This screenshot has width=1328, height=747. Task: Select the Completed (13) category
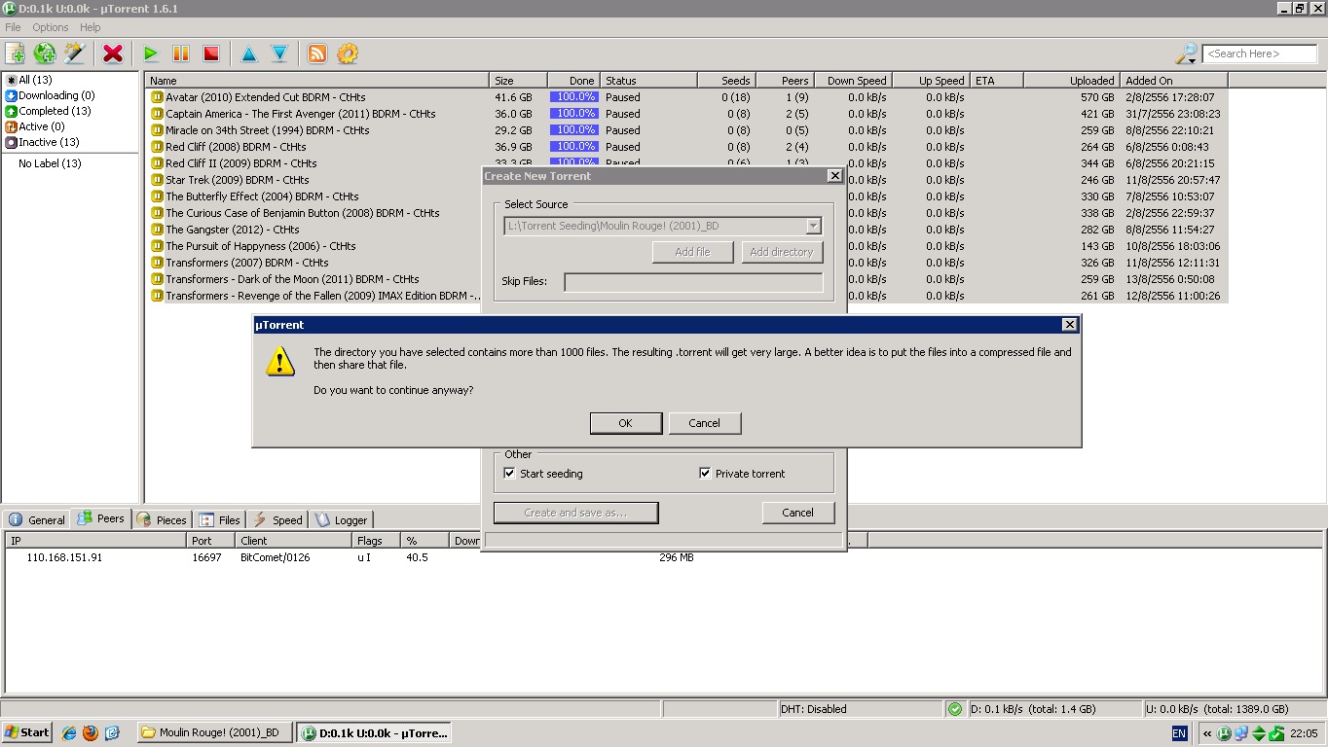click(48, 111)
